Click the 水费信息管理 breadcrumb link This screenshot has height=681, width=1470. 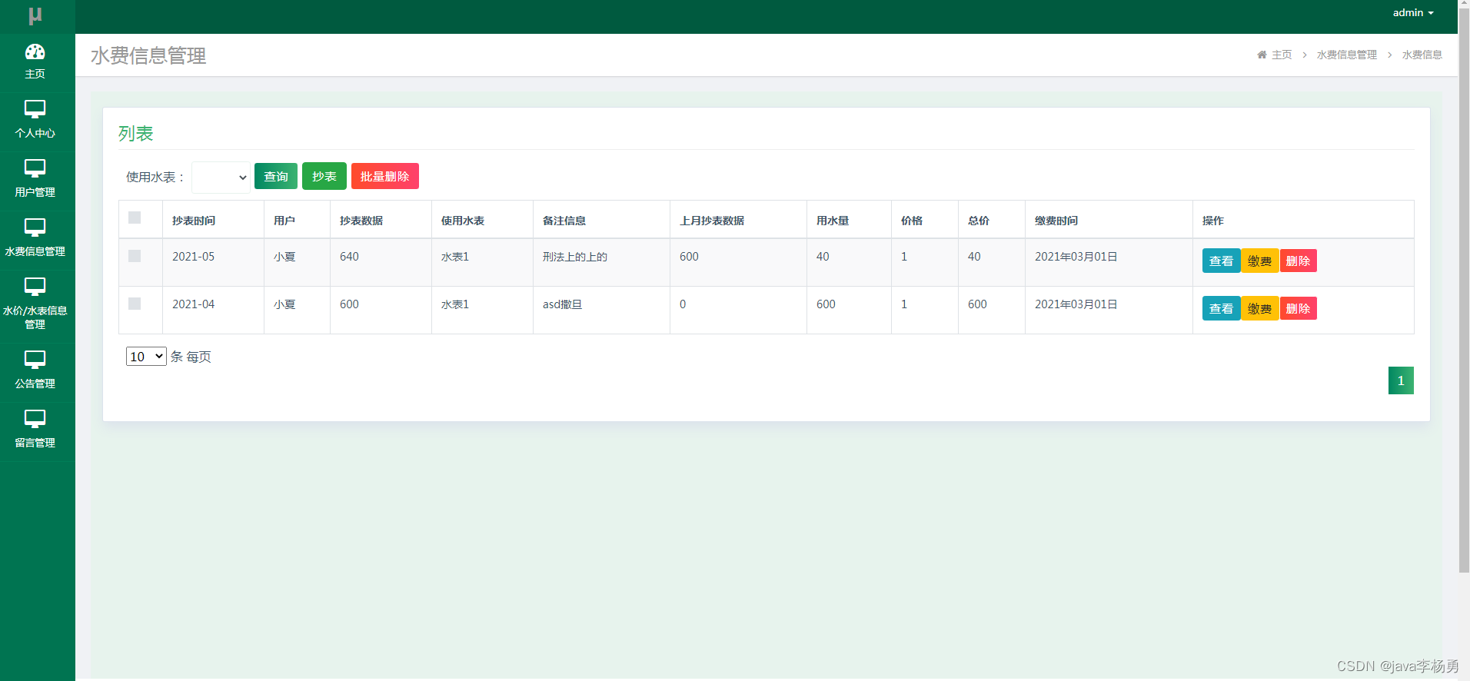point(1347,55)
